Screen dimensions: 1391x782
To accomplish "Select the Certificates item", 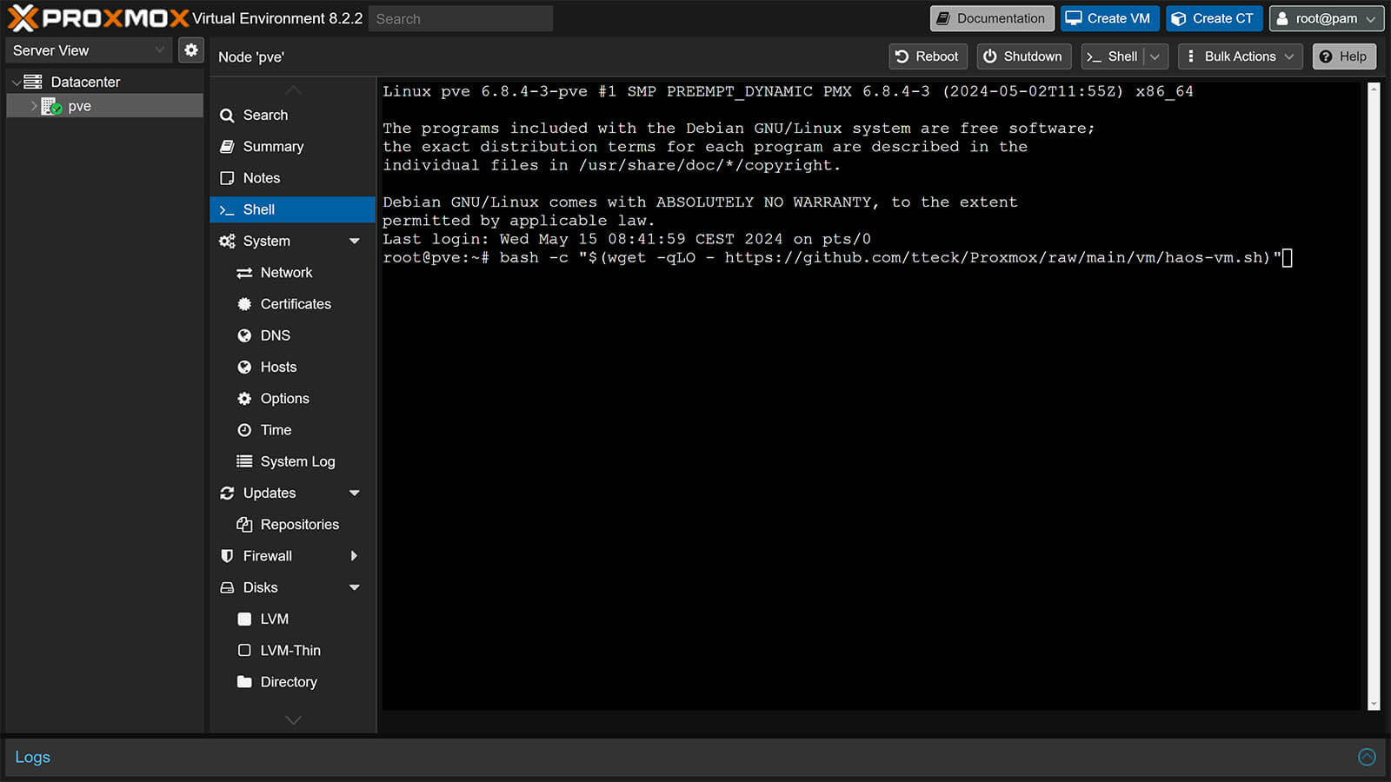I will tap(296, 304).
